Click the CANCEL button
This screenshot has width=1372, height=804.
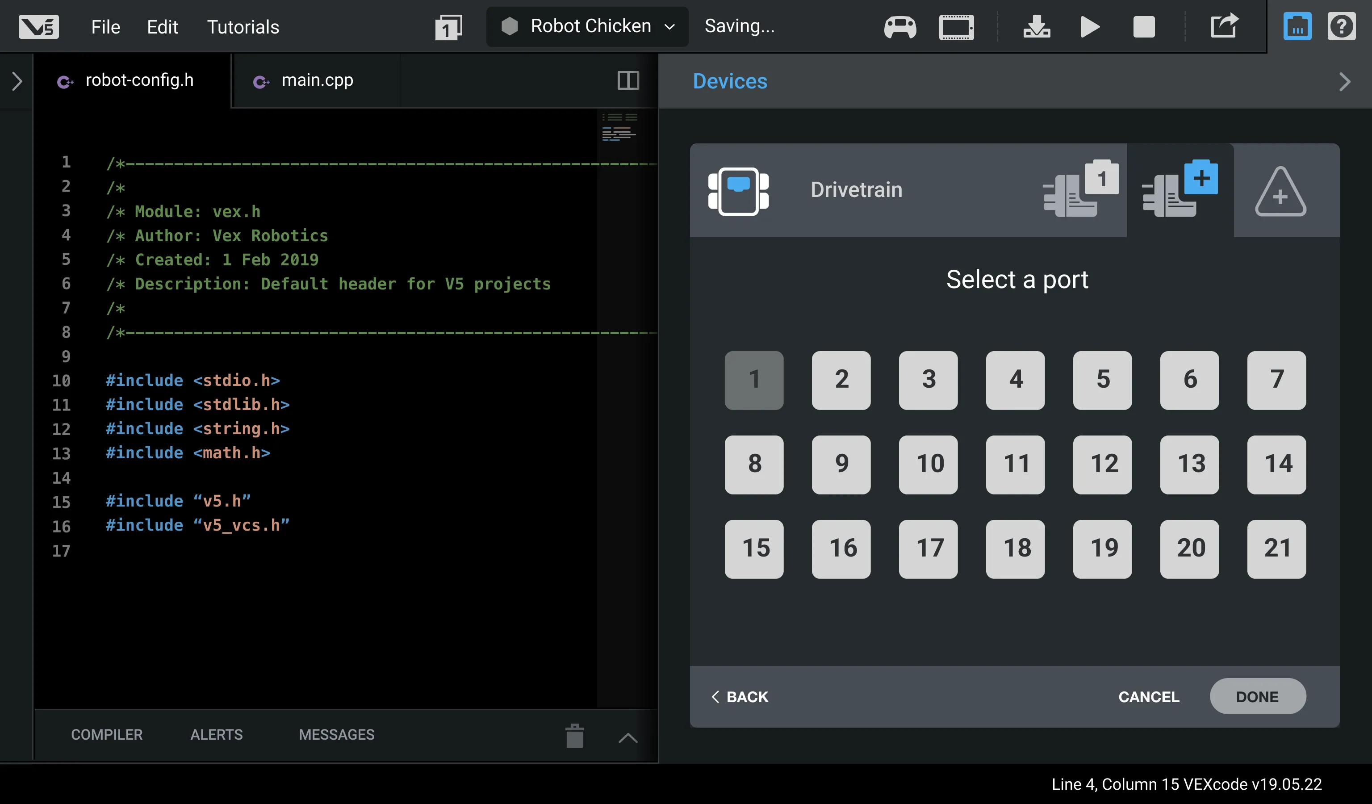(x=1148, y=696)
